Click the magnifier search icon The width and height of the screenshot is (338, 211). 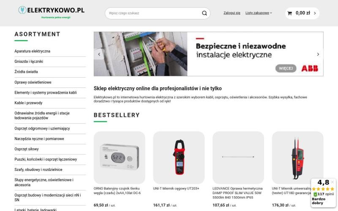click(x=204, y=13)
